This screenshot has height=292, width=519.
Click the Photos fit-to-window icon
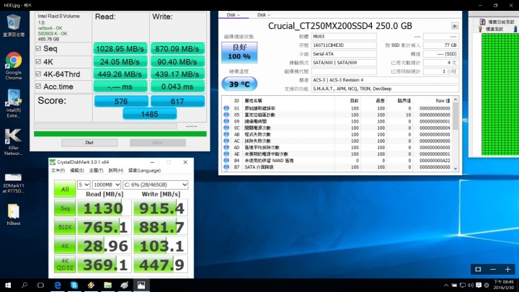coord(478,269)
